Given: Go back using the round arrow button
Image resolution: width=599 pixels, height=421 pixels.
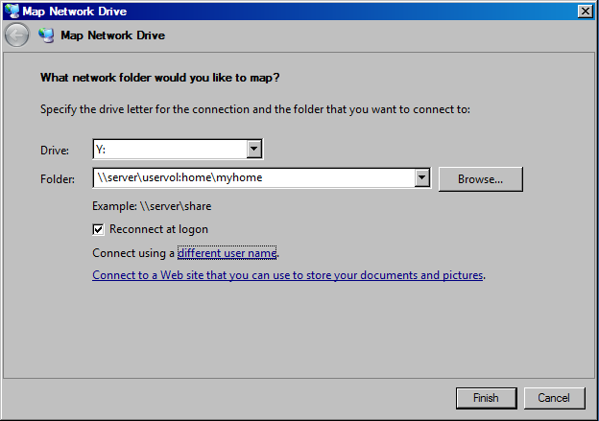Looking at the screenshot, I should pyautogui.click(x=17, y=35).
